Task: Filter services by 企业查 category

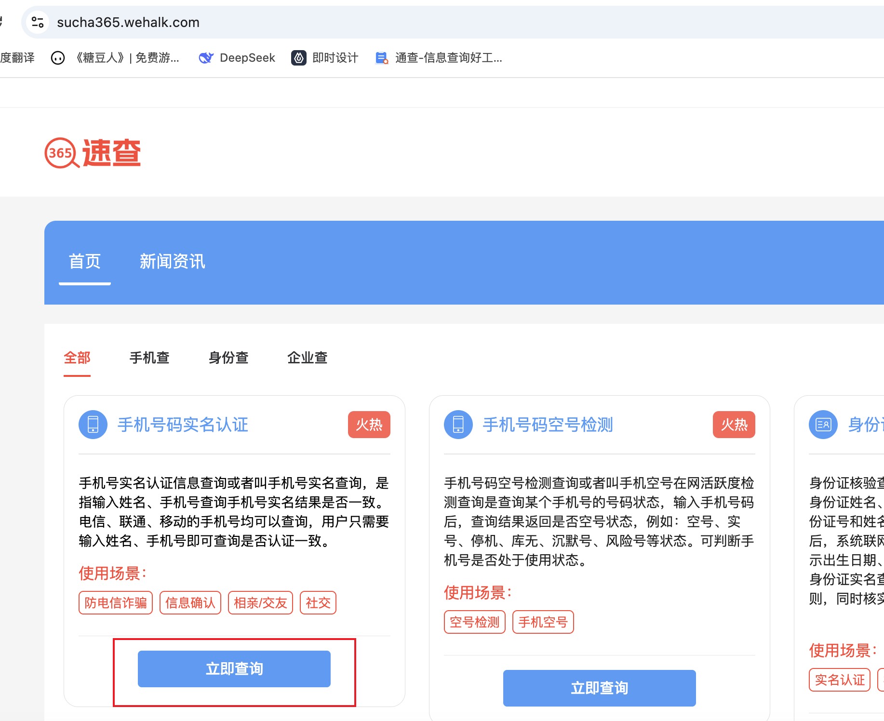Action: [x=308, y=358]
